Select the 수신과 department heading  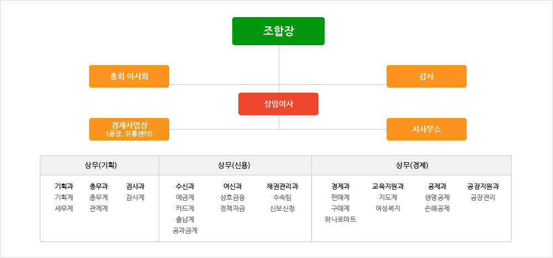185,186
